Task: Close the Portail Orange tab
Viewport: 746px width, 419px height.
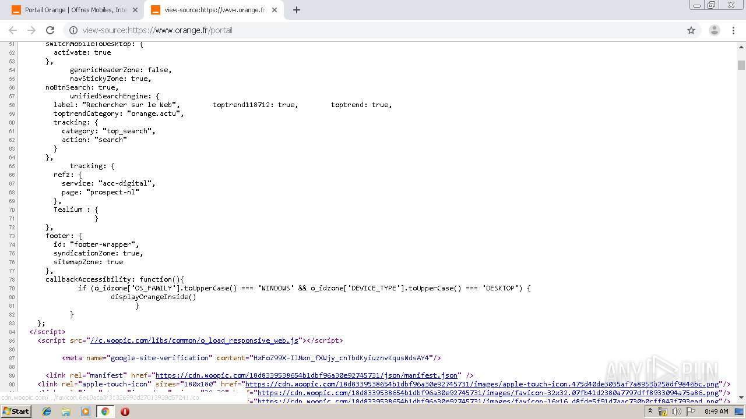Action: click(135, 10)
